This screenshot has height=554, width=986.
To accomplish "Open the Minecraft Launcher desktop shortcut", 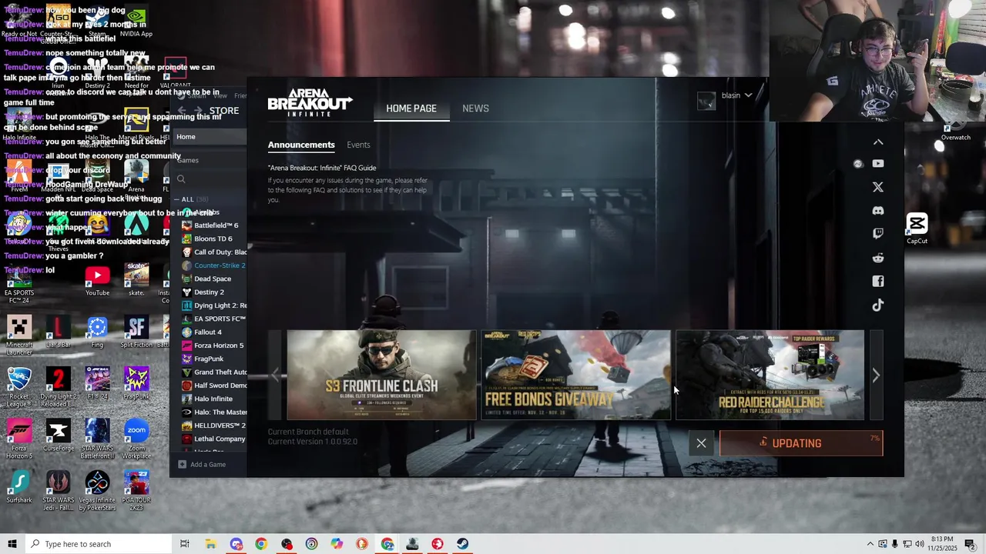I will click(x=19, y=335).
